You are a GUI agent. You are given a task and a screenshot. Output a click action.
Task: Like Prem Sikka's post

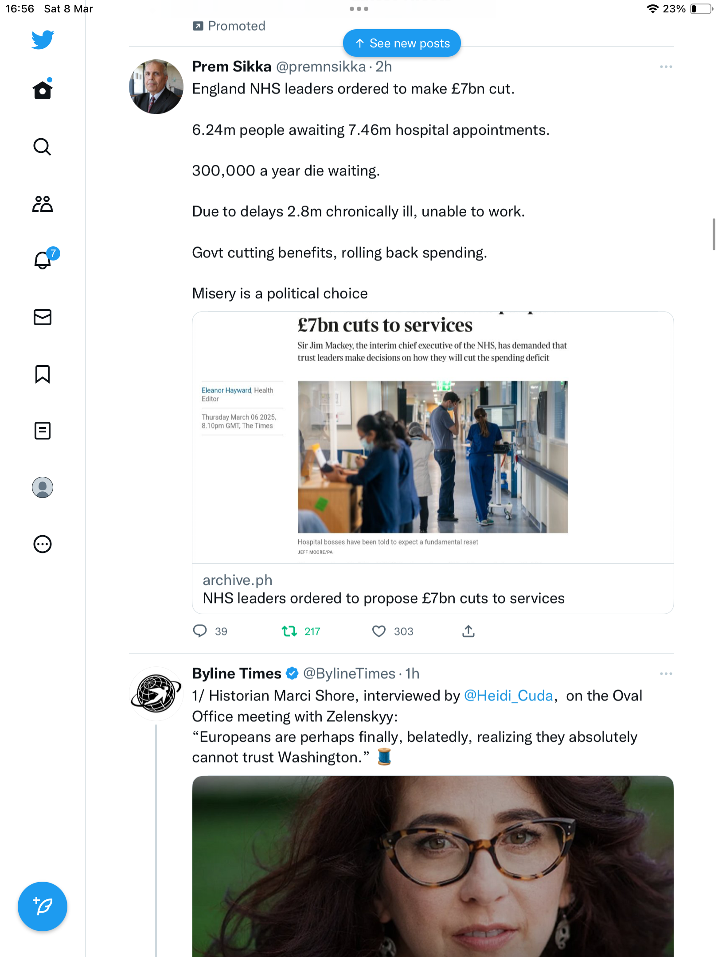(x=379, y=631)
